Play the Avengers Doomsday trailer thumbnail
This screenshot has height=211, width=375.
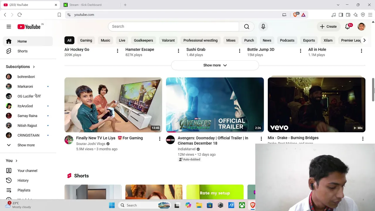coord(215,105)
